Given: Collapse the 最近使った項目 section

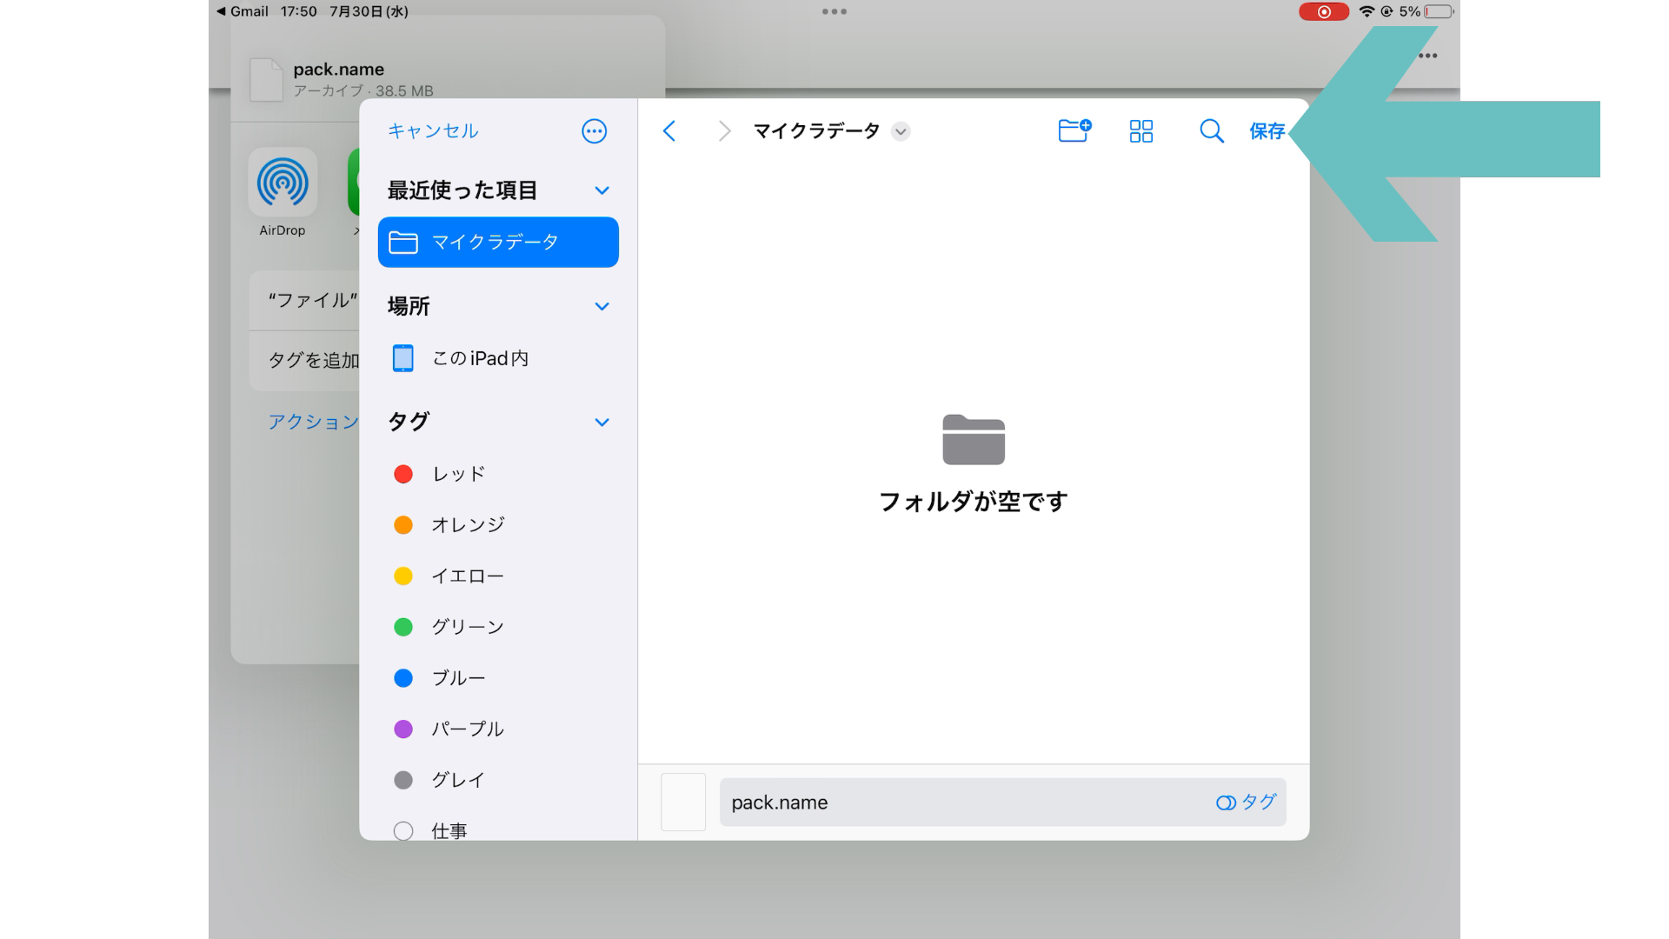Looking at the screenshot, I should click(x=602, y=190).
